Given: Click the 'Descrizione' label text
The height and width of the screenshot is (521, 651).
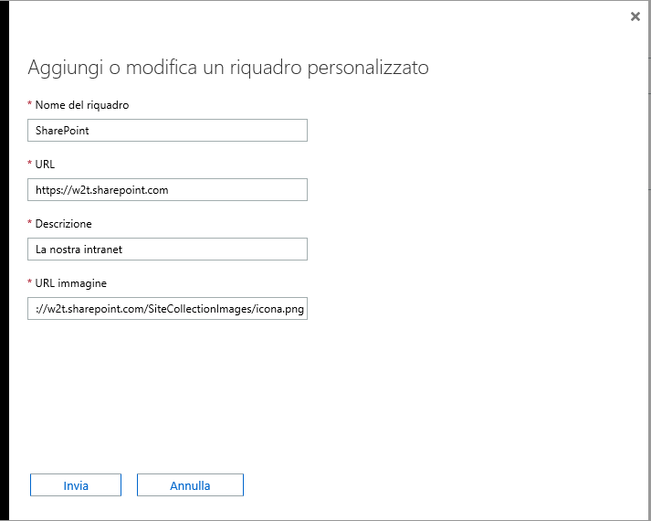Looking at the screenshot, I should point(64,224).
